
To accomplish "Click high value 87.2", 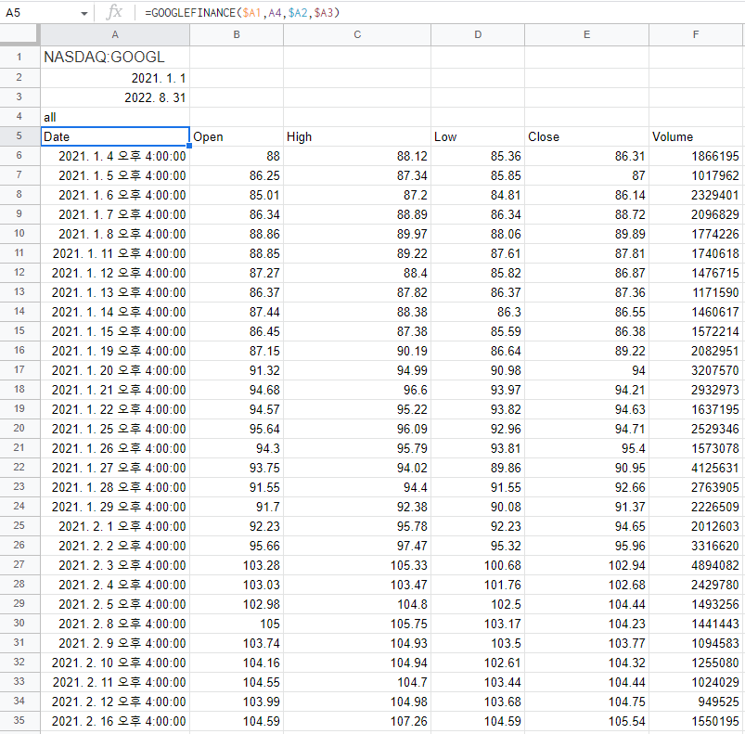I will (357, 195).
